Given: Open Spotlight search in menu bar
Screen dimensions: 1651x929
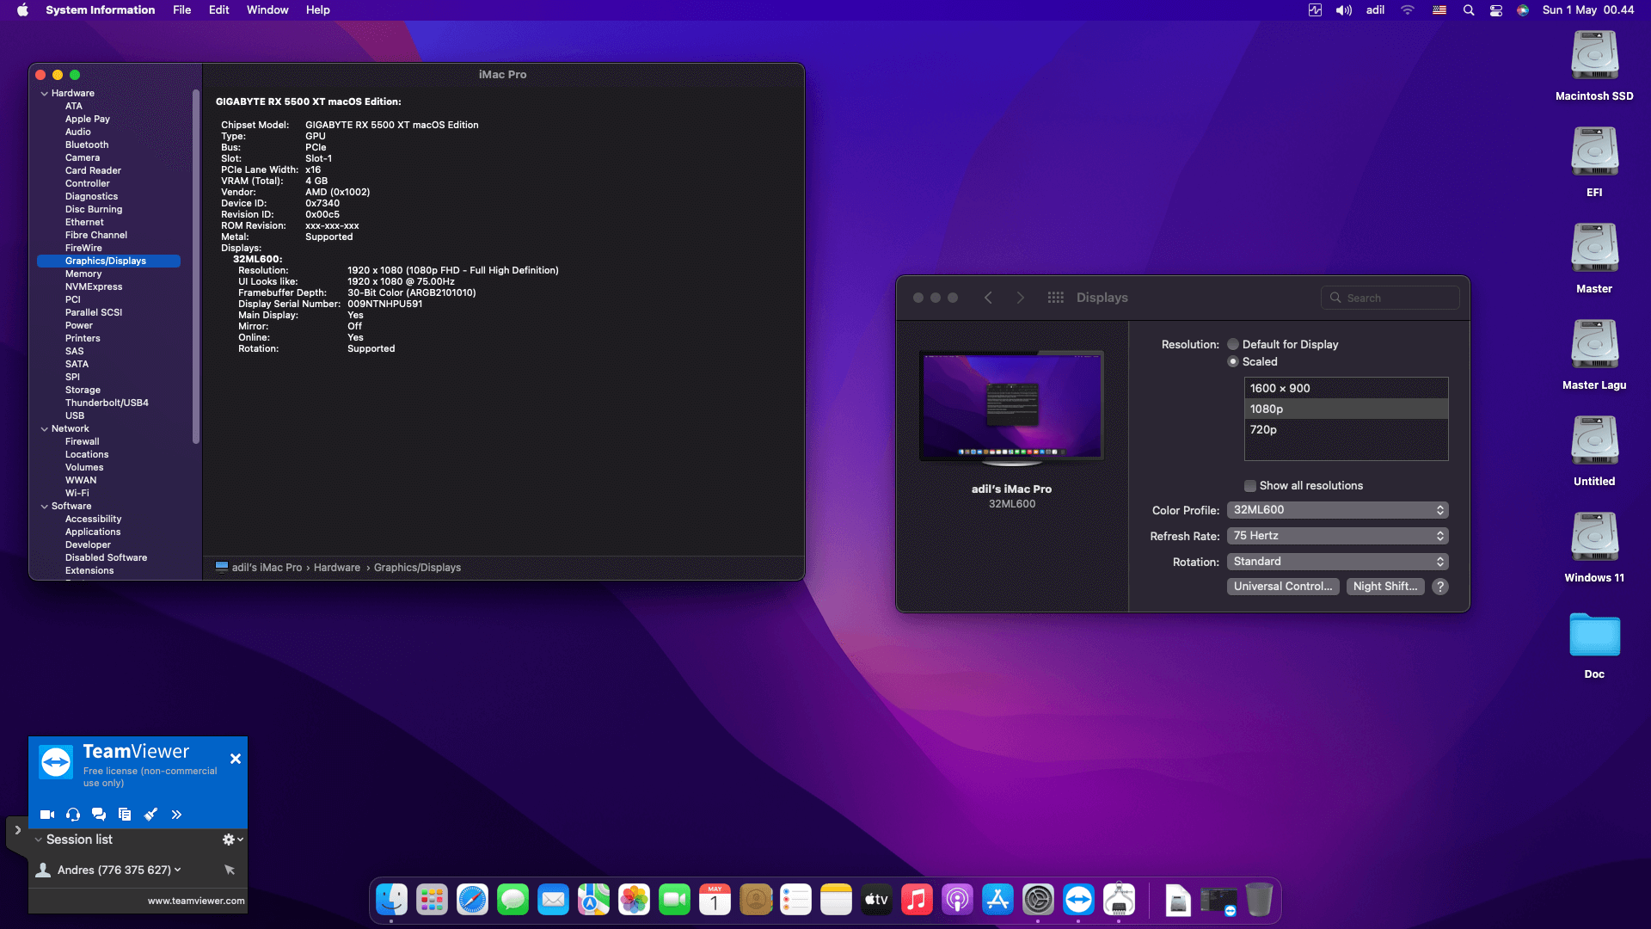Looking at the screenshot, I should point(1469,10).
